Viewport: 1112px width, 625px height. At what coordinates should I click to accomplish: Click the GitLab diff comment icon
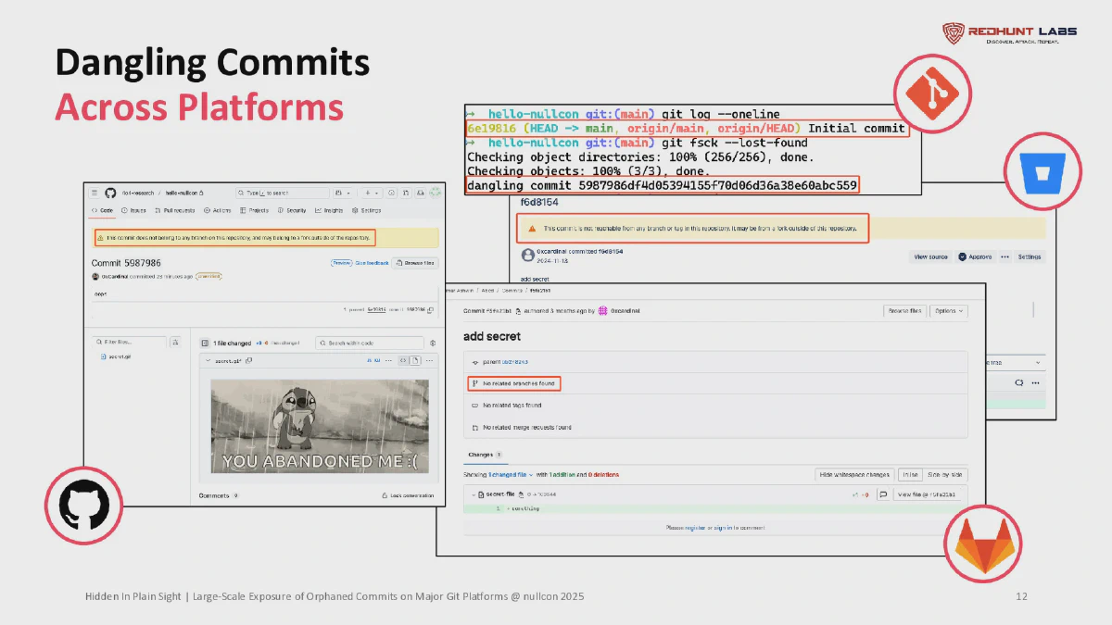click(883, 494)
